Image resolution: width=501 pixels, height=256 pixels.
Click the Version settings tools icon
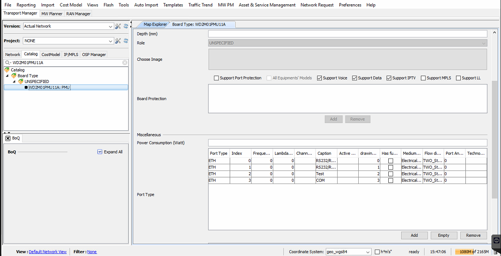pos(118,26)
